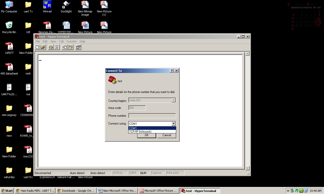The height and width of the screenshot is (194, 324).
Task: Switch to New Microsoft Office Word taskbar window
Action: pos(117,191)
